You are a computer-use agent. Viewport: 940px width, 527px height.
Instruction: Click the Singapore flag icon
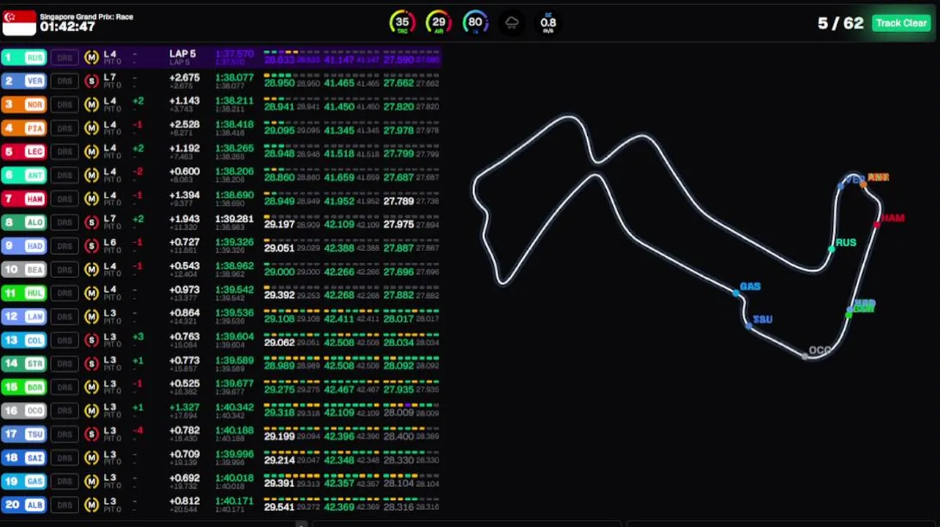pos(19,23)
